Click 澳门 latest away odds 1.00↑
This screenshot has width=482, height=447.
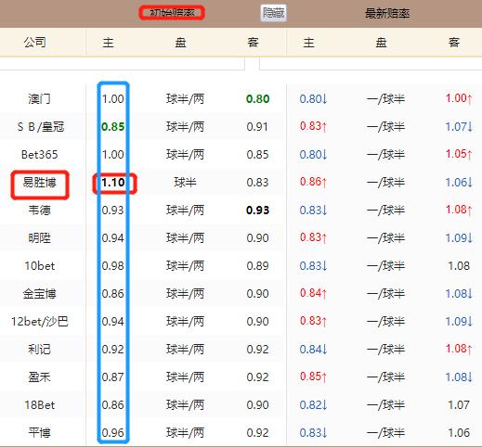coord(459,98)
